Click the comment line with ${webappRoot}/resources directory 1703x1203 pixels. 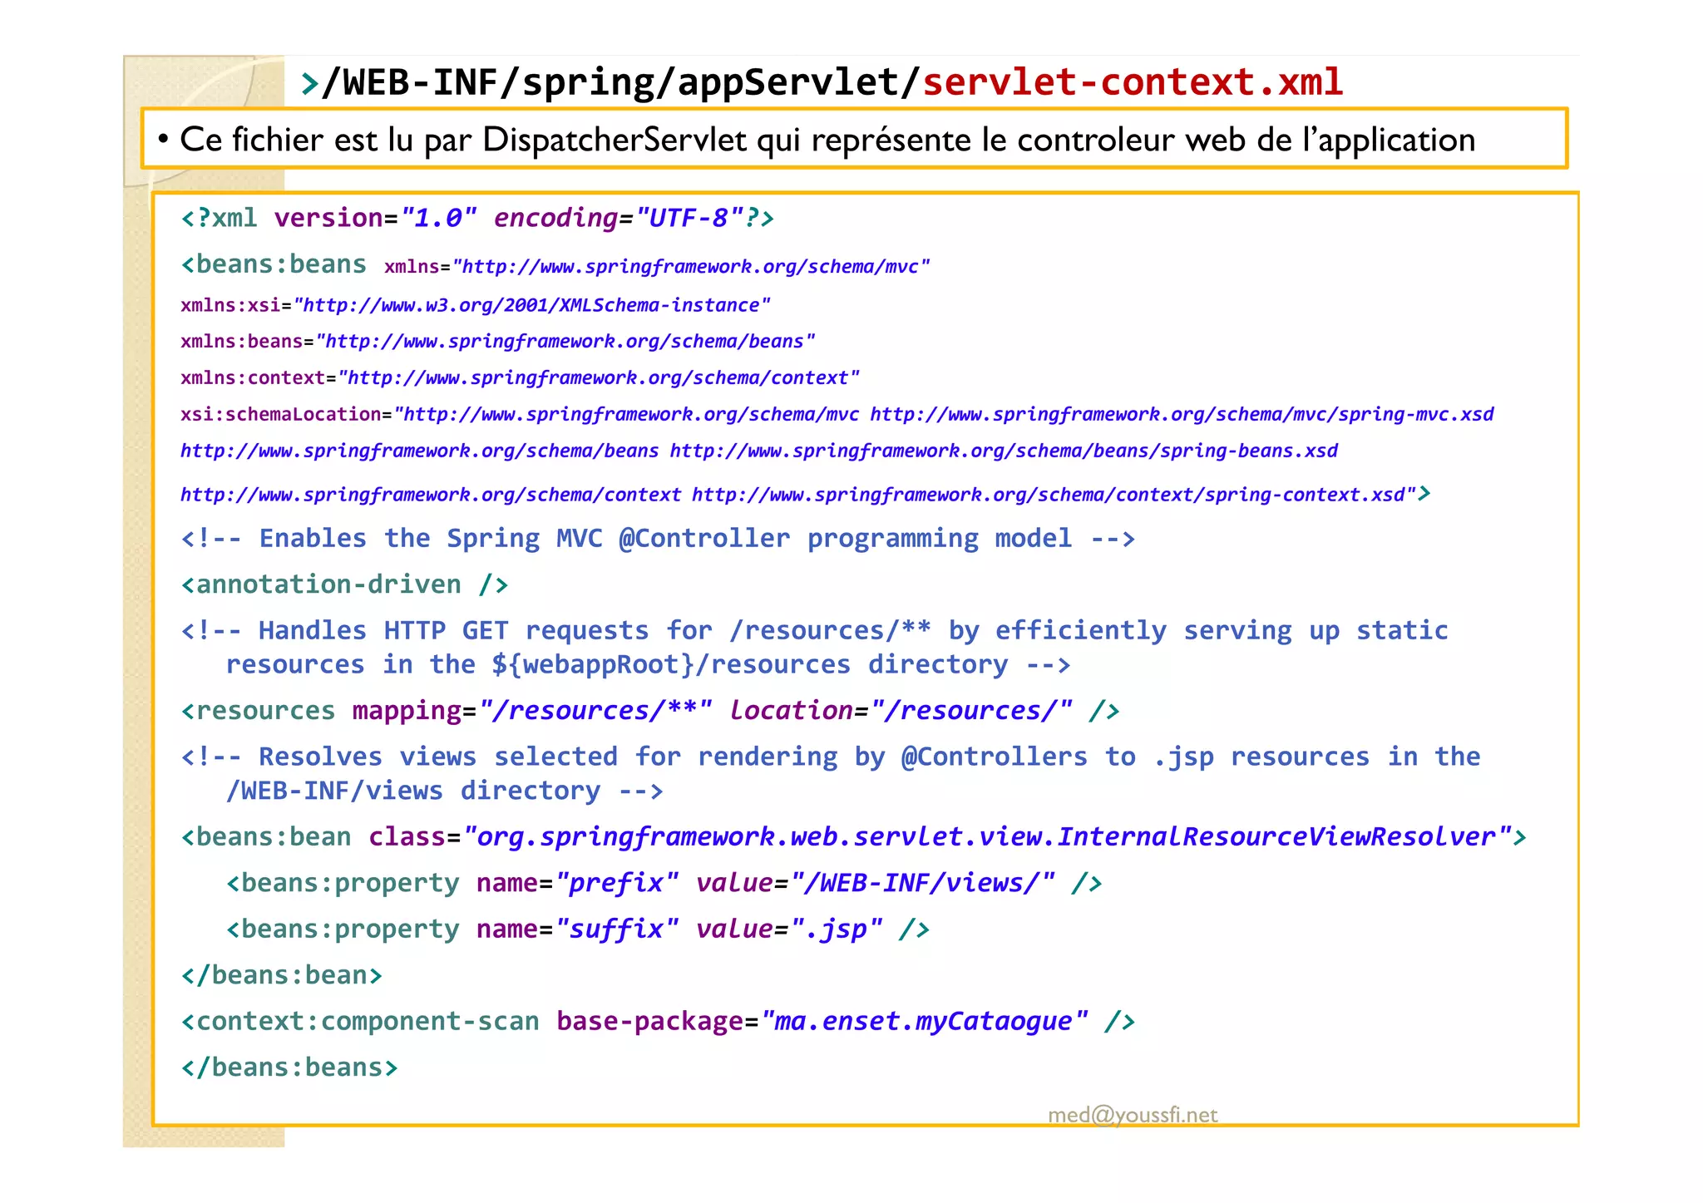(x=648, y=665)
